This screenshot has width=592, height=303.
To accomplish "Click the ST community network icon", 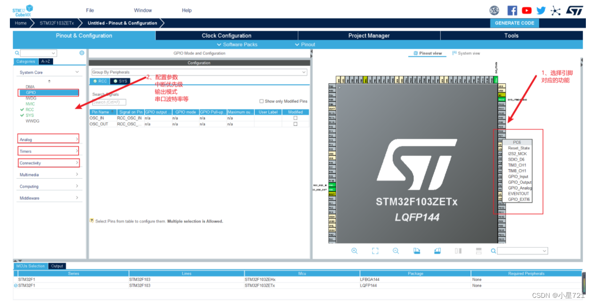I will (556, 10).
